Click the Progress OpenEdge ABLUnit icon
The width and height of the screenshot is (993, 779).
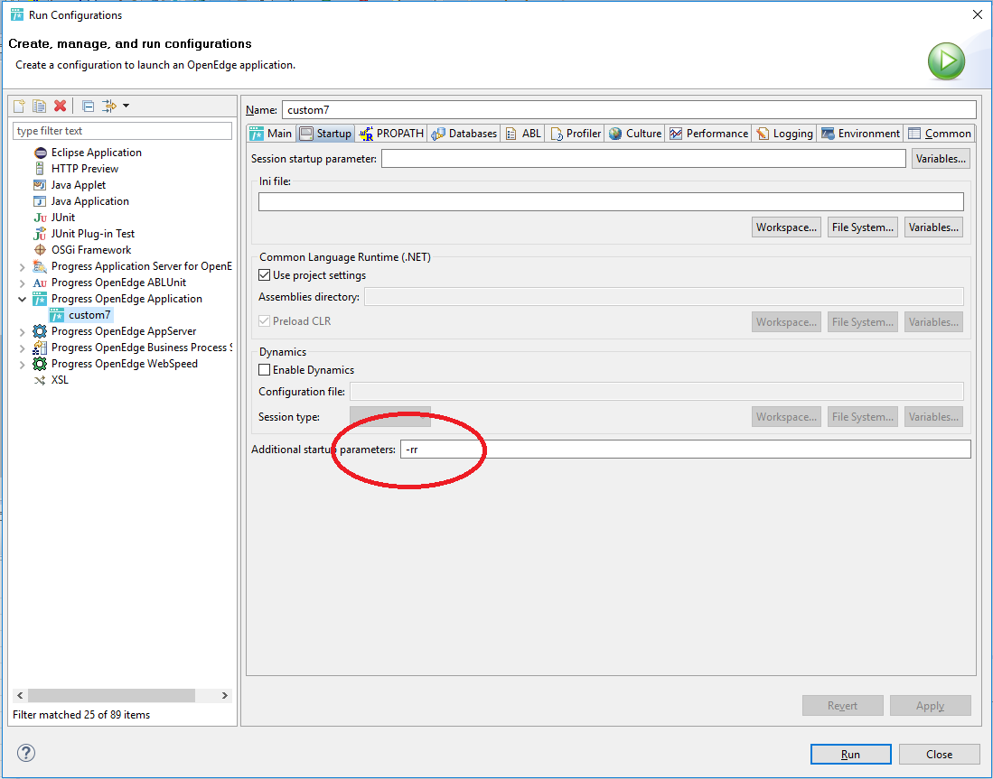click(40, 283)
